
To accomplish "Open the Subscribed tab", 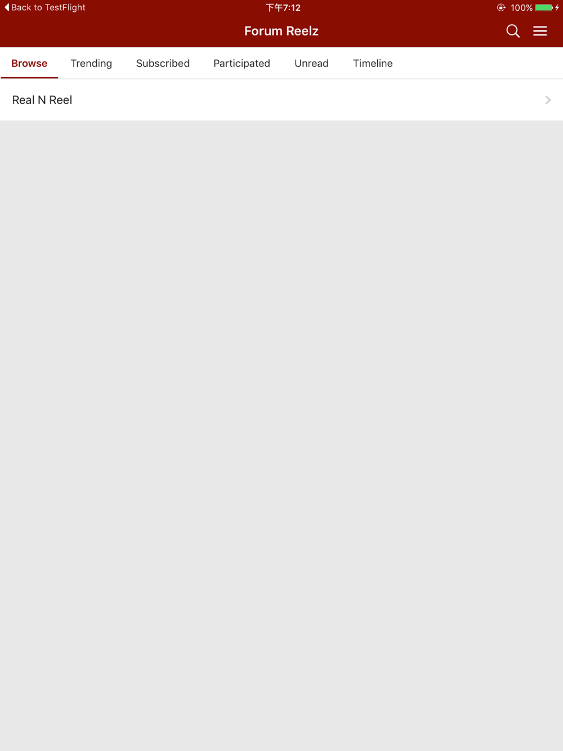I will click(163, 63).
